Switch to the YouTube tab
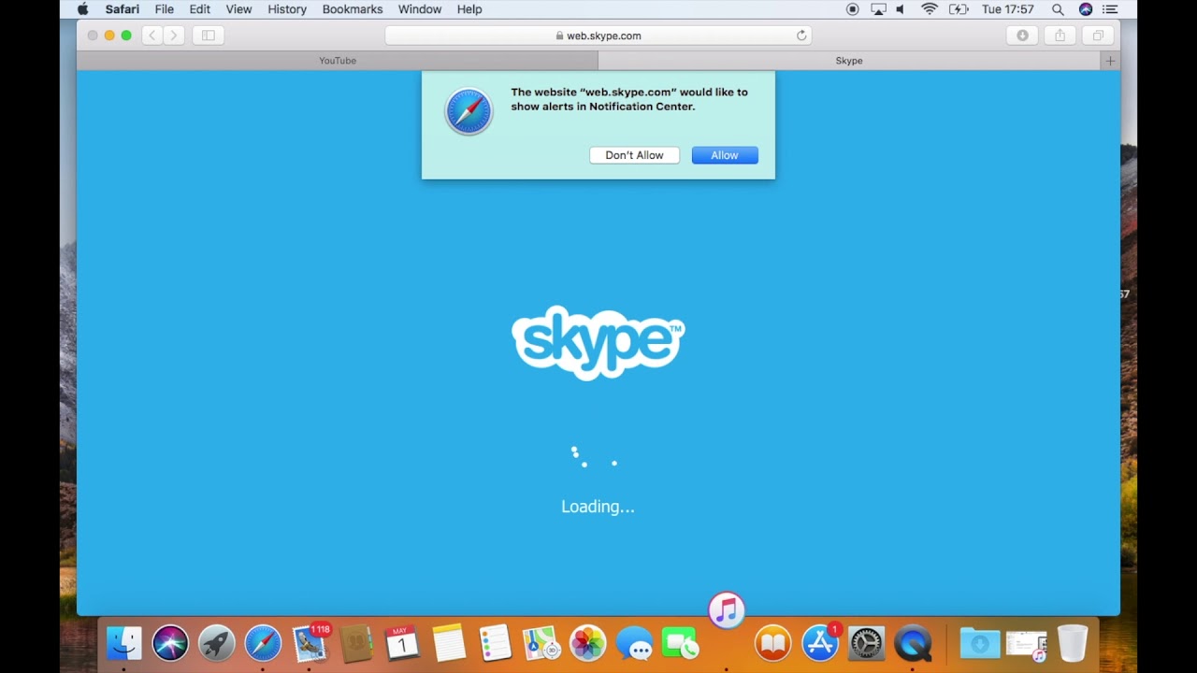The height and width of the screenshot is (673, 1197). pos(338,61)
